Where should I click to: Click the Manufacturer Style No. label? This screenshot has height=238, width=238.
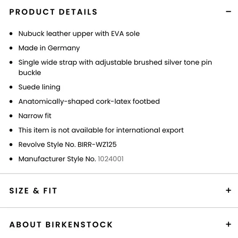tap(57, 159)
